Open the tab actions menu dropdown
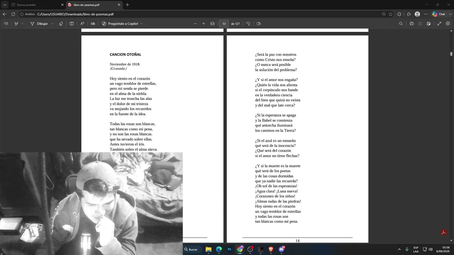Image resolution: width=454 pixels, height=255 pixels. [x=5, y=5]
